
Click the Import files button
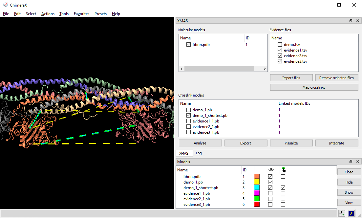[291, 78]
